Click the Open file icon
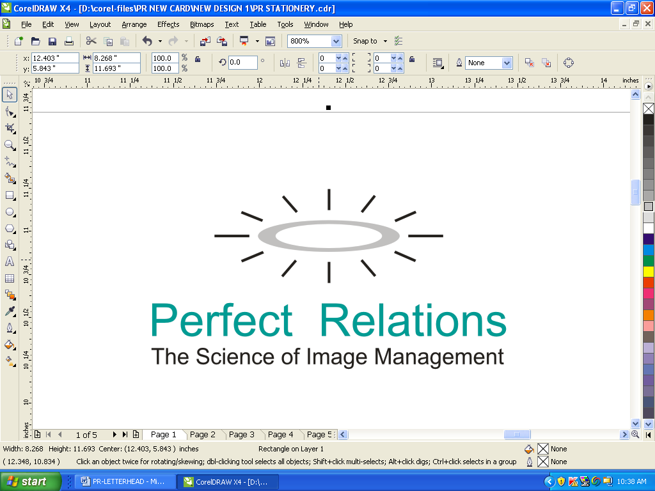Screen dimensions: 655x491 [36, 41]
